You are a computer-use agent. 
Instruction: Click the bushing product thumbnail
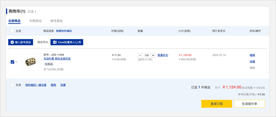coord(30,62)
